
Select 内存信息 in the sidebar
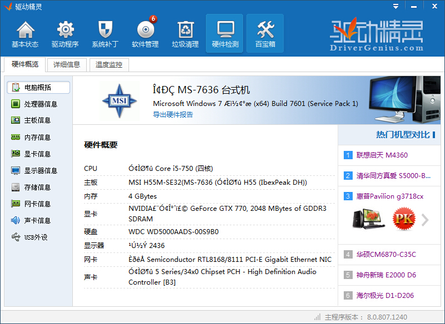click(38, 137)
